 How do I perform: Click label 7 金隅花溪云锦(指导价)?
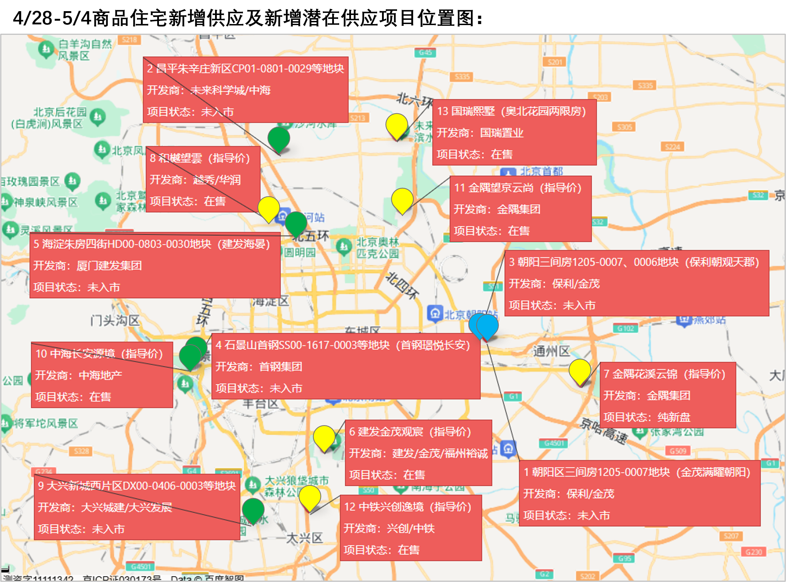point(667,395)
